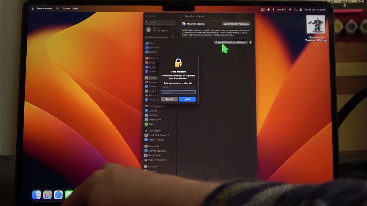Image resolution: width=367 pixels, height=206 pixels.
Task: Click the Siri & Spotlight sidebar icon
Action: pyautogui.click(x=147, y=95)
